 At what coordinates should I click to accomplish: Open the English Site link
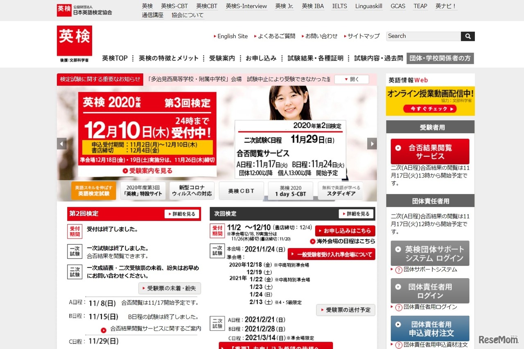point(233,36)
